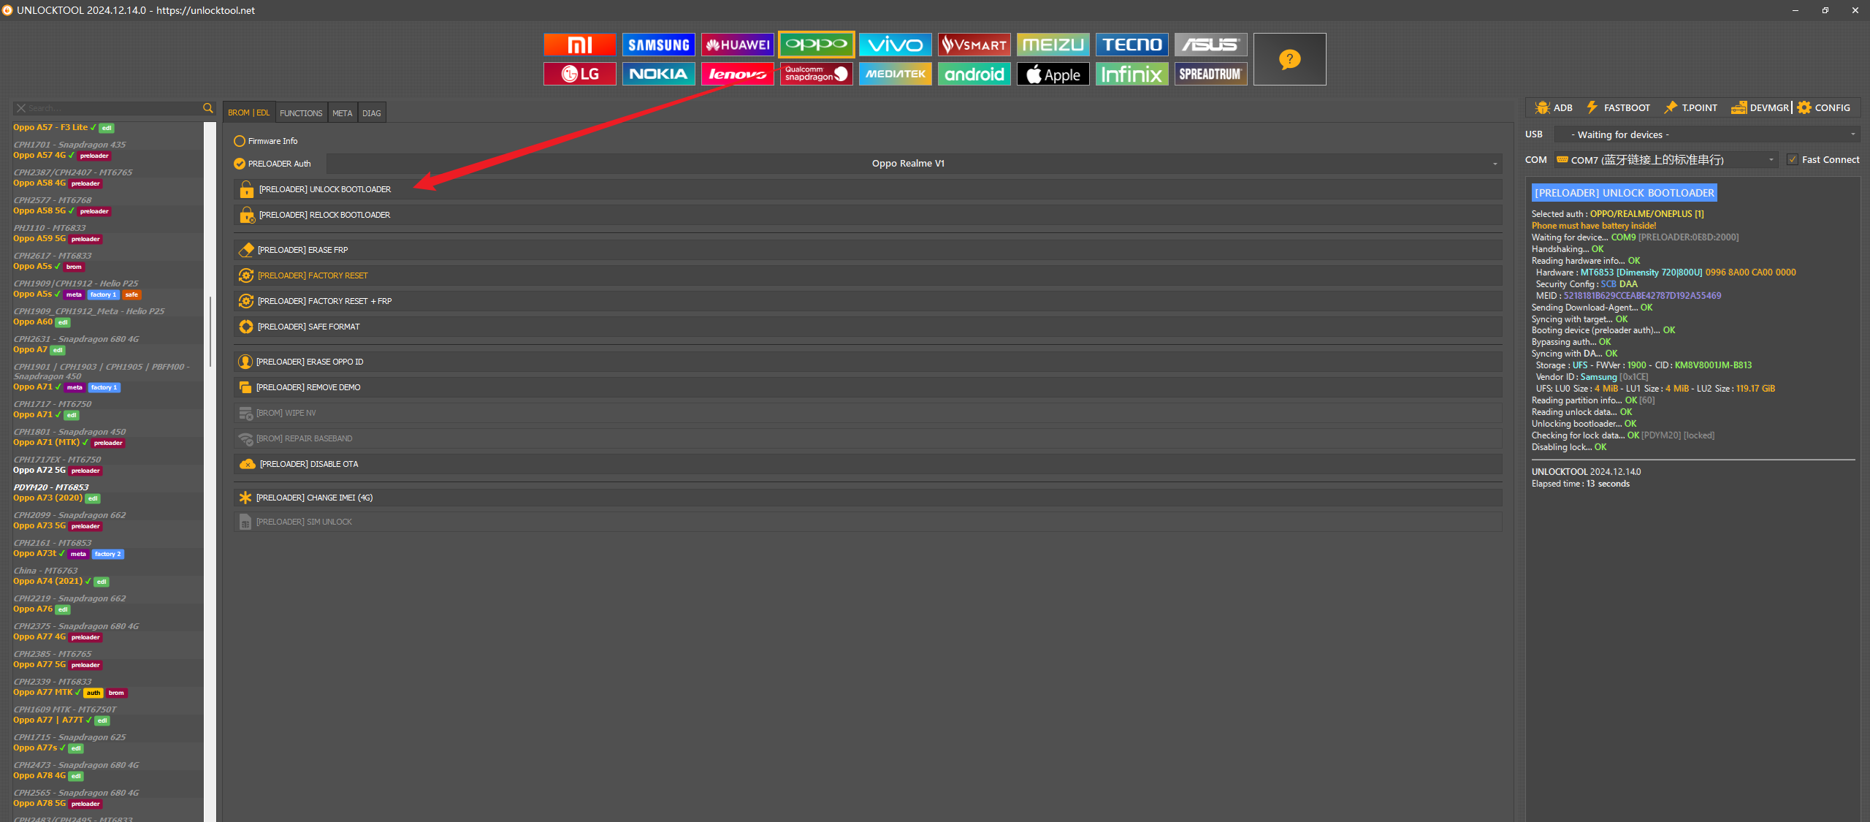Click PRELOADER ERASE FRP button
The width and height of the screenshot is (1870, 822).
(302, 250)
